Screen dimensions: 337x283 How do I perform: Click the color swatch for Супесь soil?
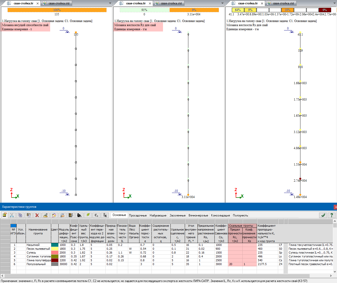55,253
